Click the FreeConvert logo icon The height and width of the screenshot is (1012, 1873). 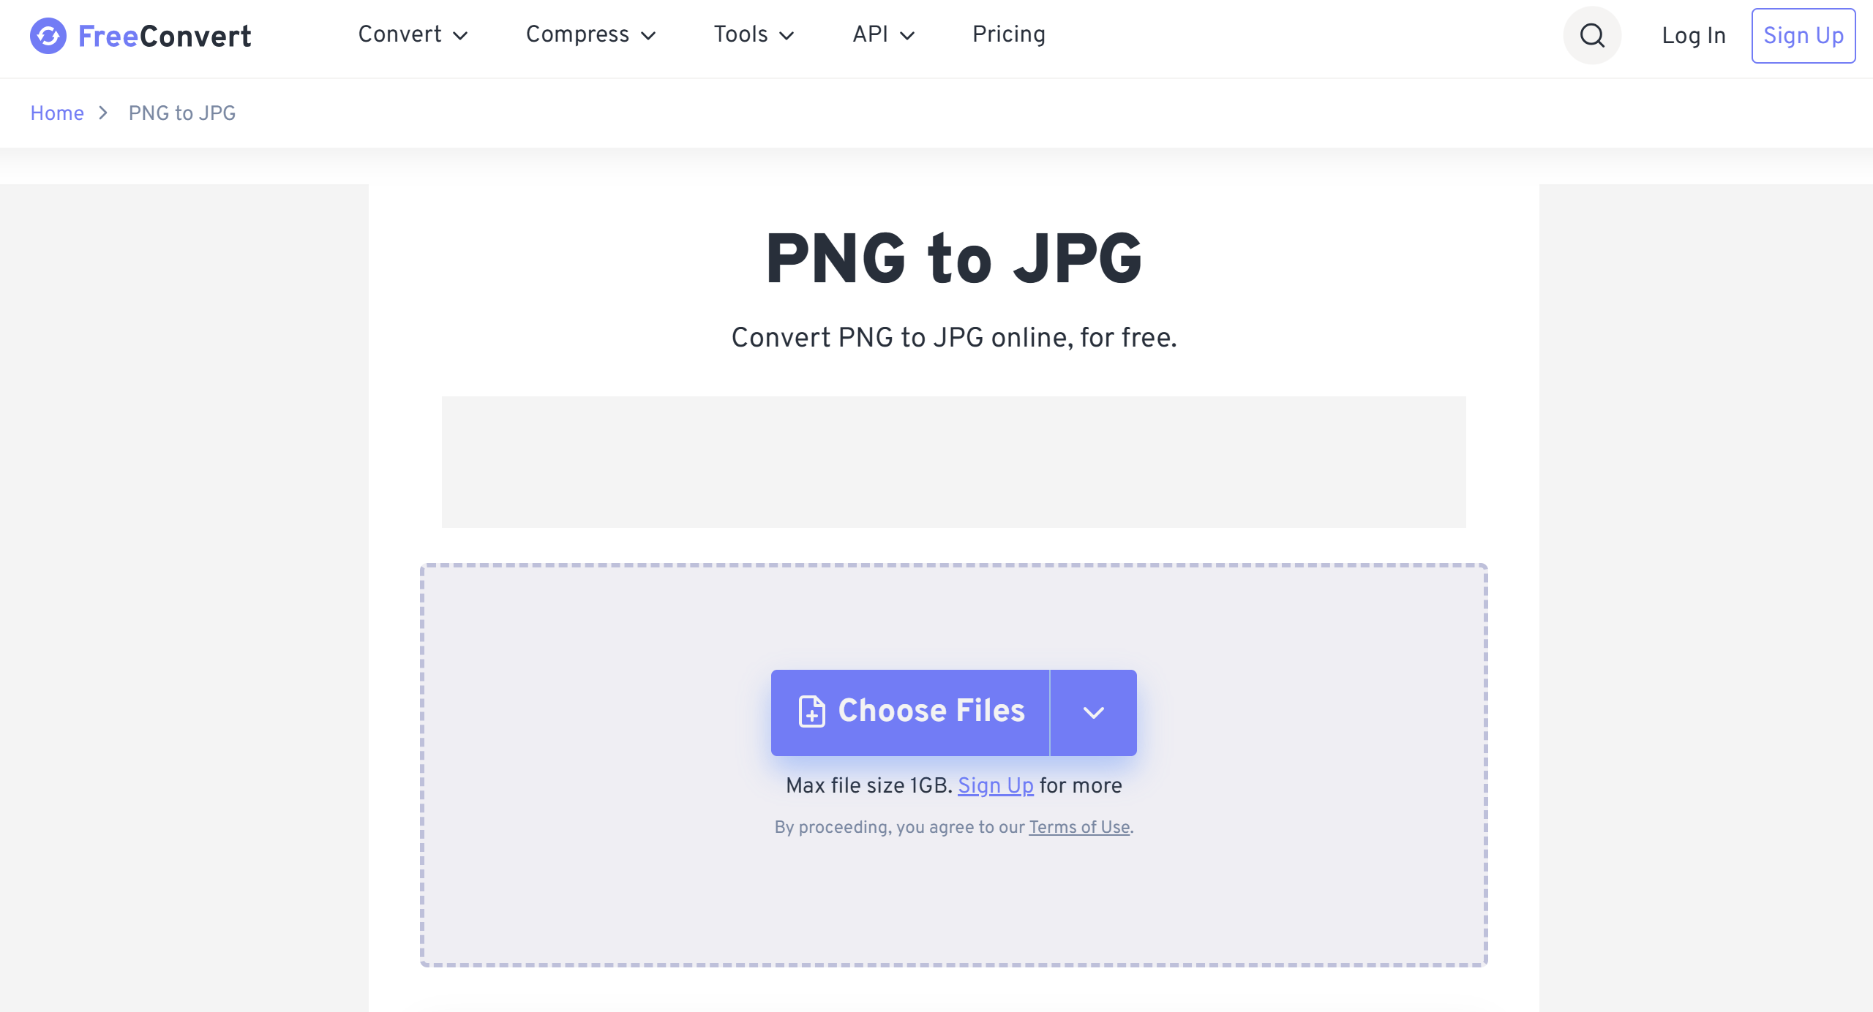[x=47, y=35]
